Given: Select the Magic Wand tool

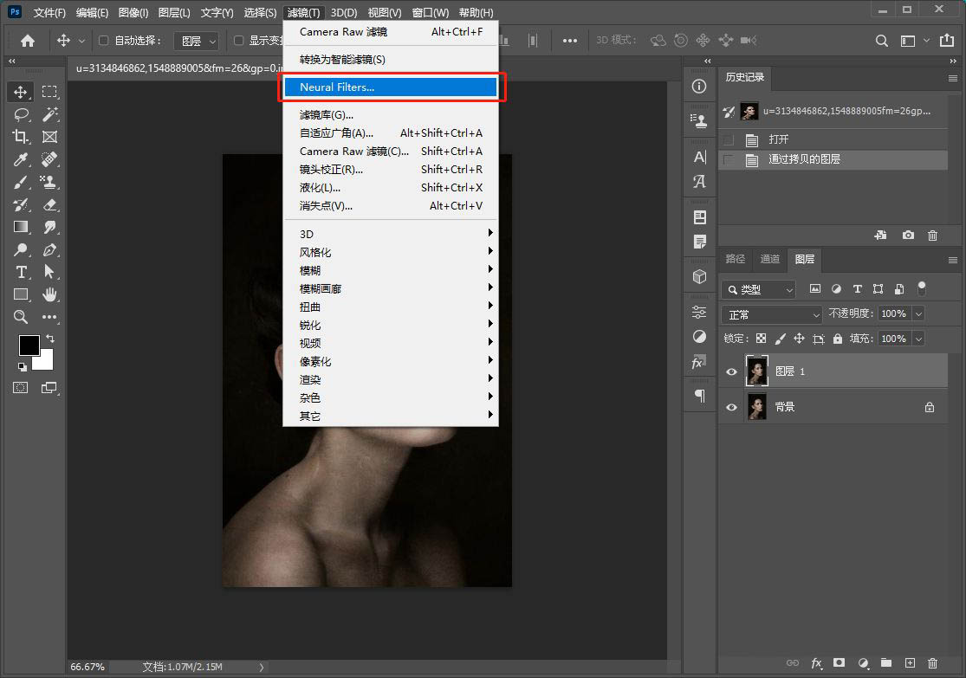Looking at the screenshot, I should (50, 114).
